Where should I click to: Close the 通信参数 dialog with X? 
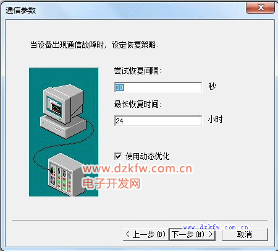261,7
